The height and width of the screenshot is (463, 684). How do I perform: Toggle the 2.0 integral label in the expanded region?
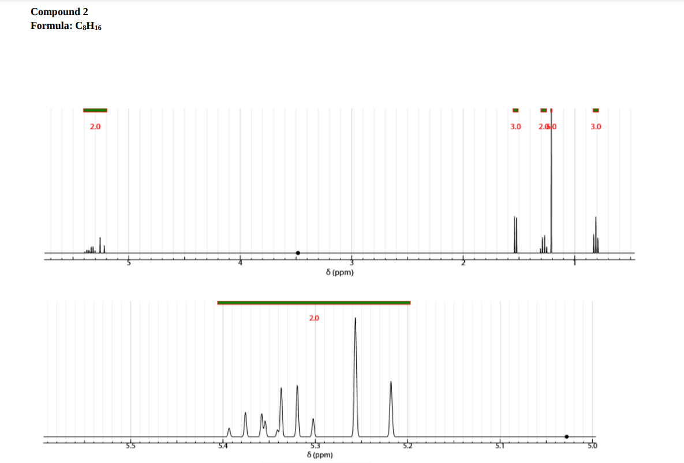(313, 317)
